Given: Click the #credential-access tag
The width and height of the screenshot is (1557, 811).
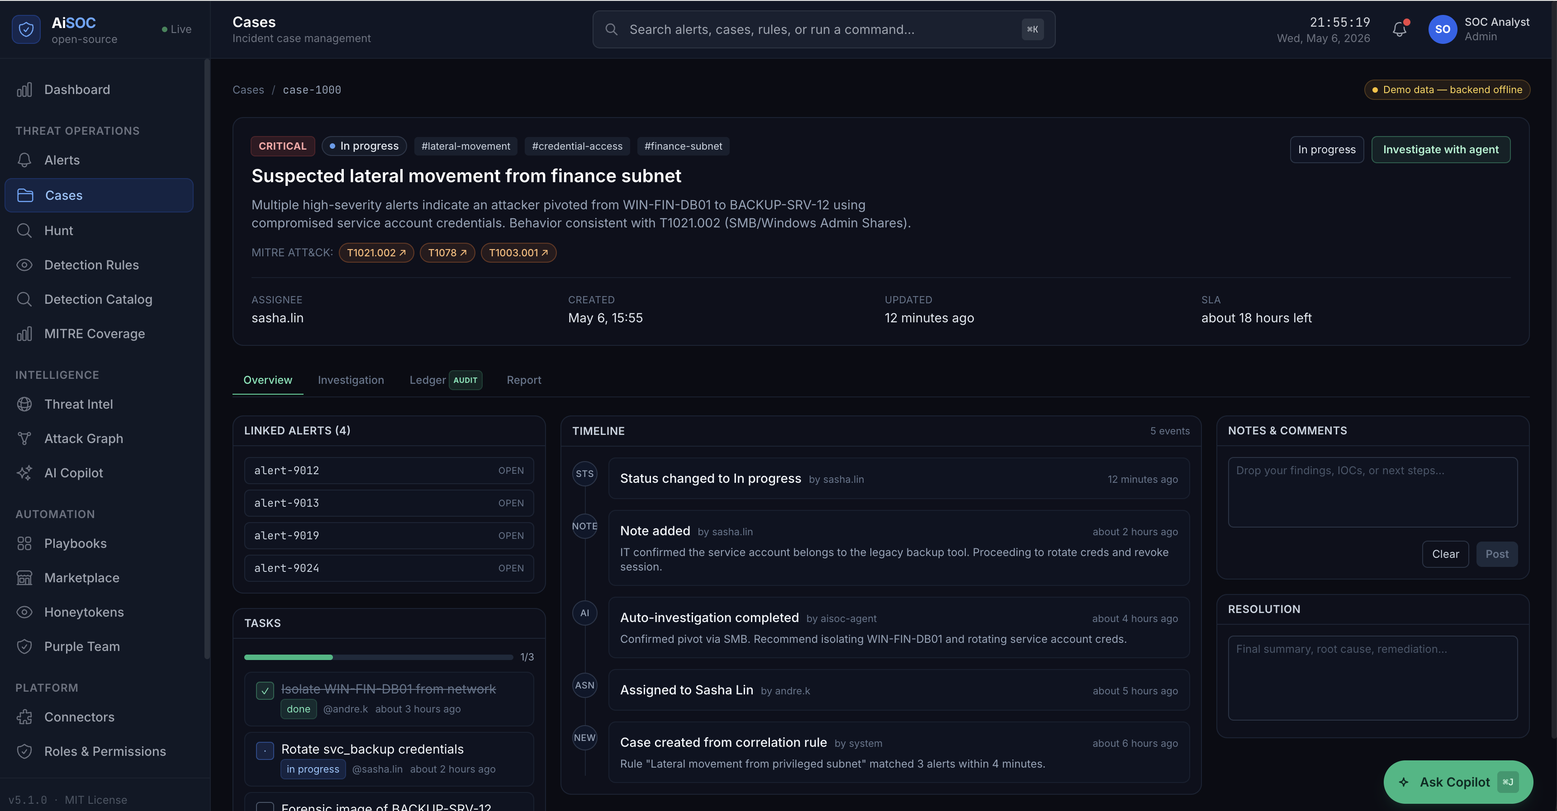Looking at the screenshot, I should [577, 146].
